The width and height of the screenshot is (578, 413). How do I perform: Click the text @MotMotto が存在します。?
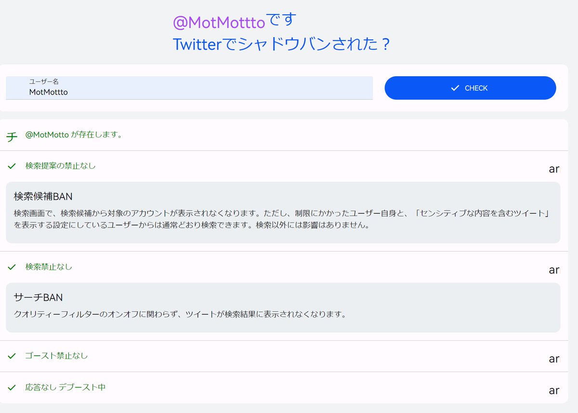tap(74, 134)
